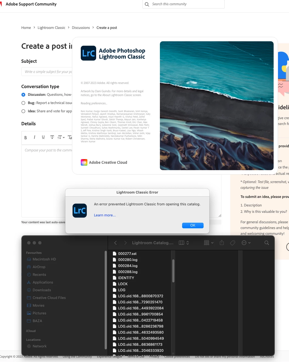
Task: Open the Finder group-by dropdown
Action: [x=209, y=243]
